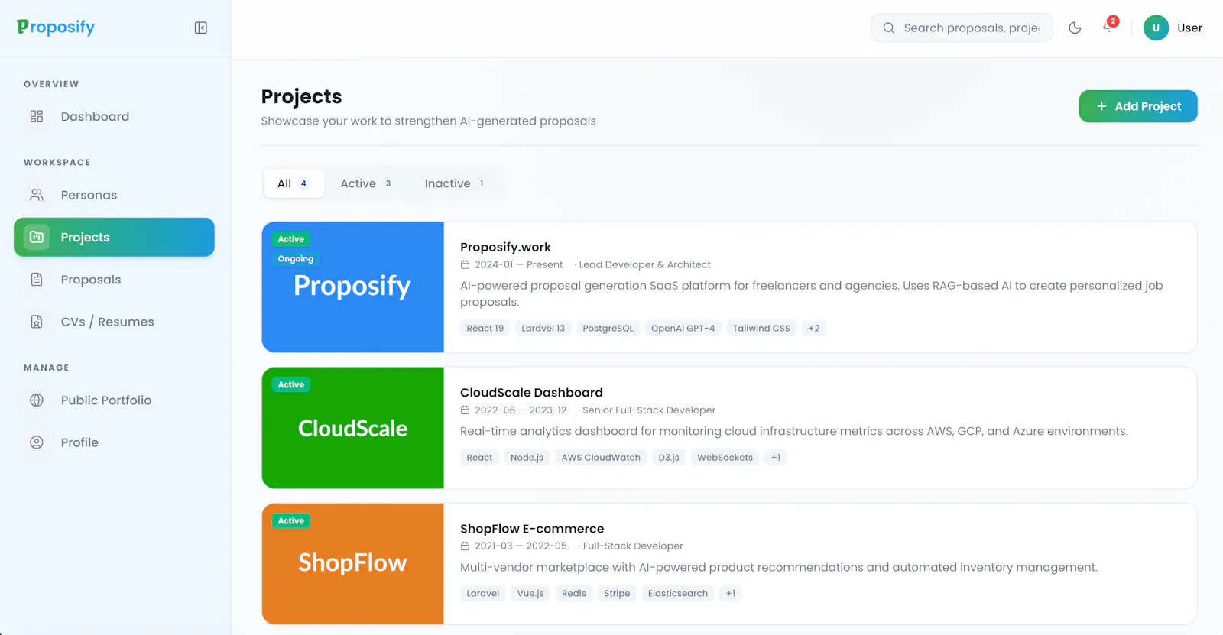Screen dimensions: 1223x635
Task: Click the Tailwind CSS tag
Action: tap(761, 329)
